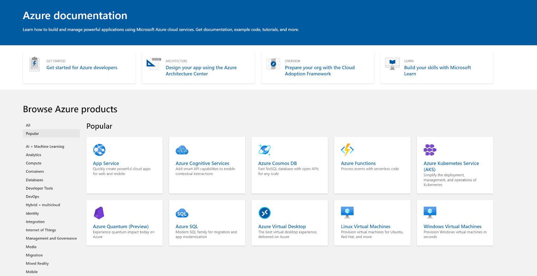The height and width of the screenshot is (276, 537).
Task: Open the Windows Virtual Machines link
Action: tap(453, 227)
